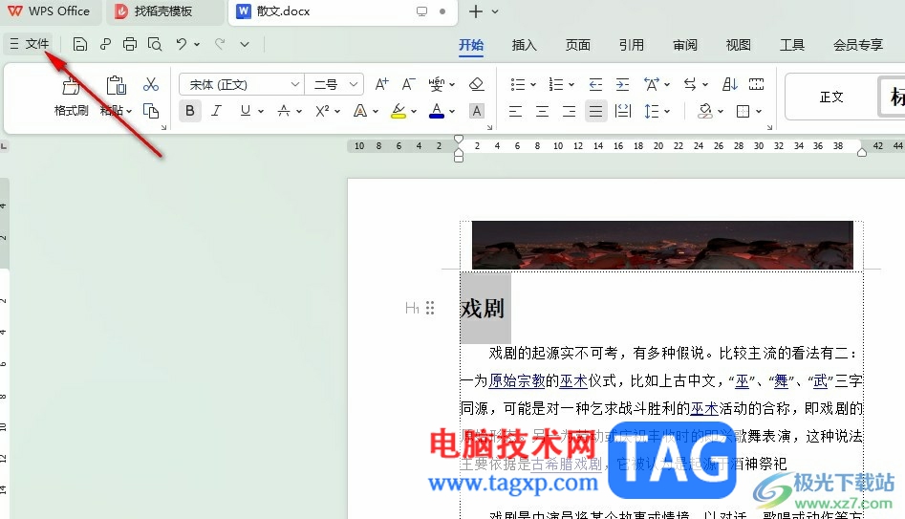The image size is (905, 519).
Task: Toggle Bold formatting
Action: (190, 110)
